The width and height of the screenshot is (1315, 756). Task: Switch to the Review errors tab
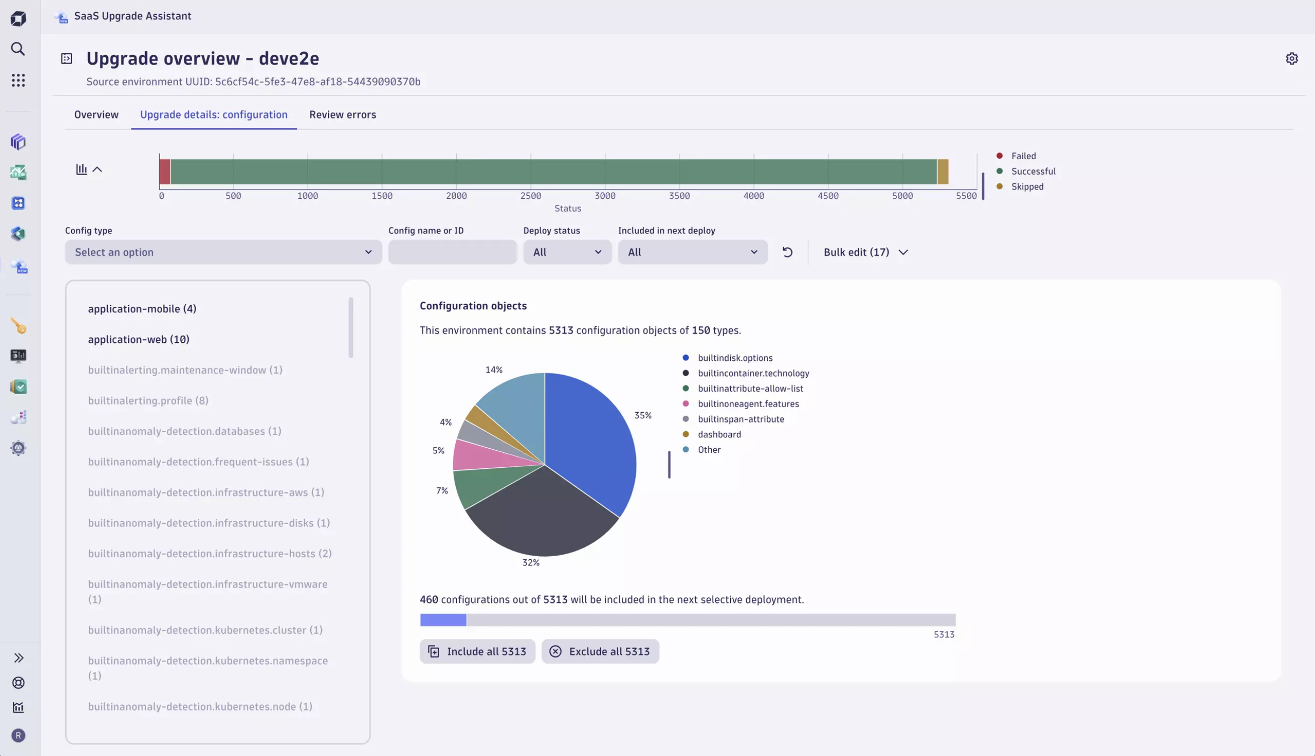click(x=342, y=115)
